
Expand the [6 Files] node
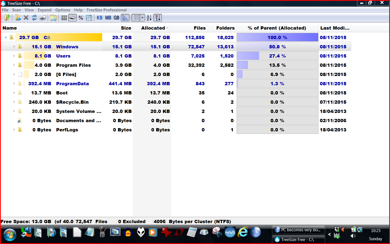14,74
